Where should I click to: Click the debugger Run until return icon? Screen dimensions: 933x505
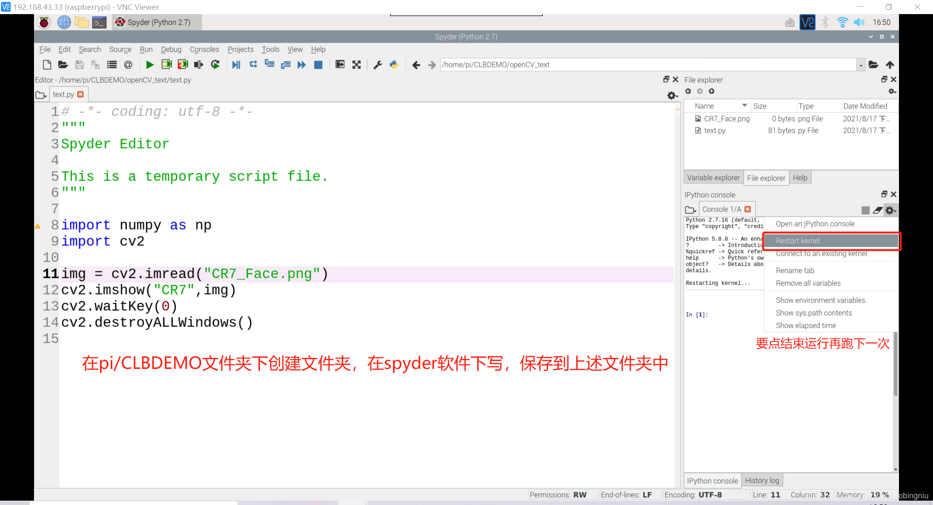(x=286, y=65)
